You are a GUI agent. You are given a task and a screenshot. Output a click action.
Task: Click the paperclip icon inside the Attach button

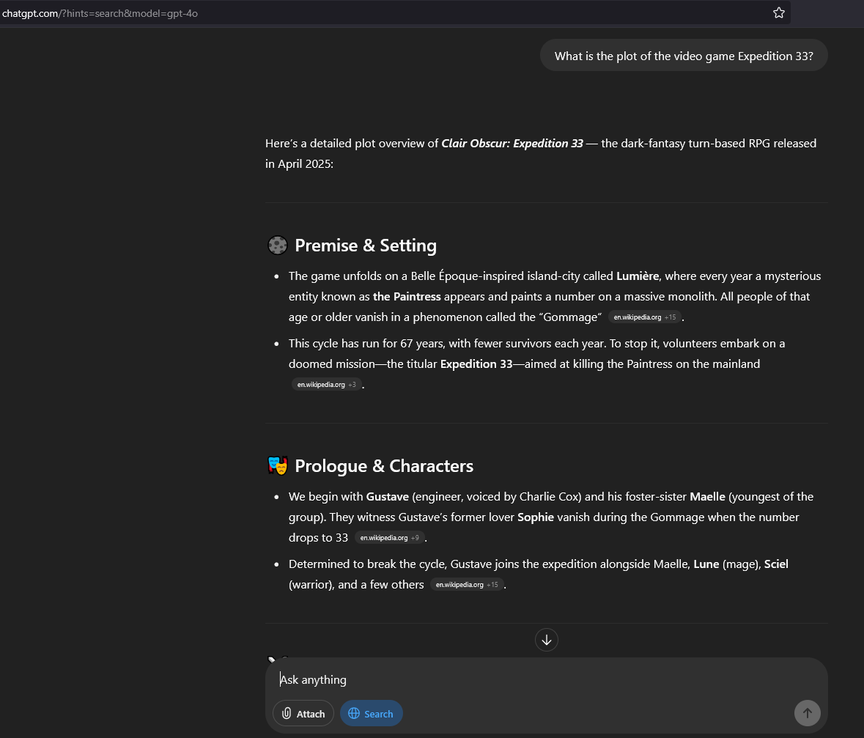287,713
